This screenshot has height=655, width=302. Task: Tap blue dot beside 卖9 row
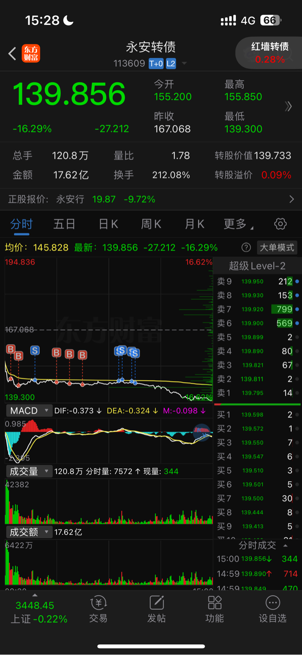pos(297,281)
